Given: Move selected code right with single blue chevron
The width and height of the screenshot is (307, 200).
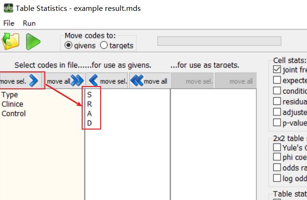Looking at the screenshot, I should pos(21,81).
